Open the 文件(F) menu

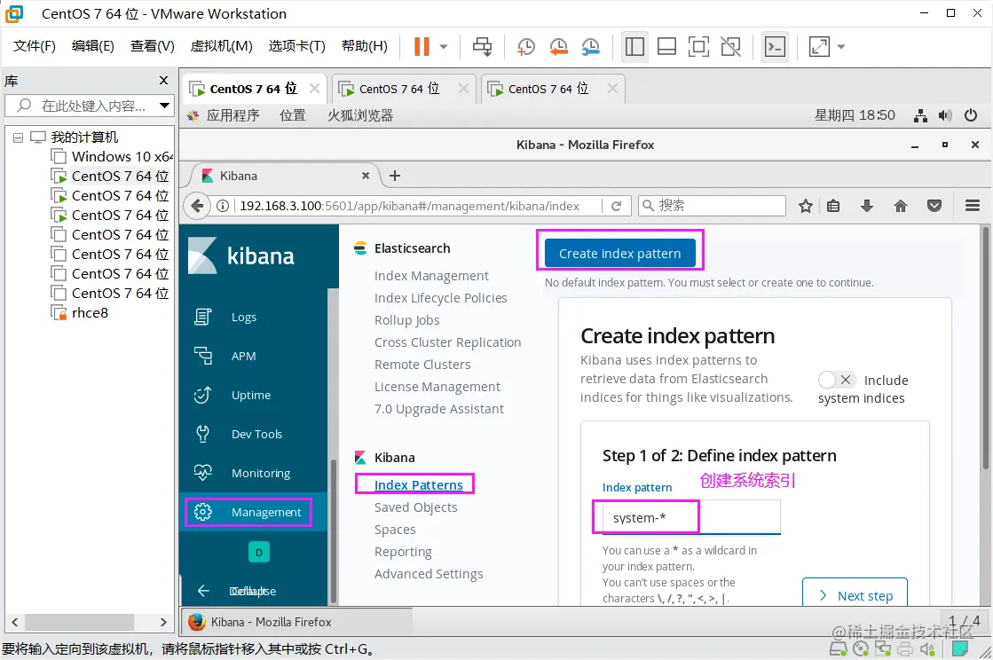[35, 46]
